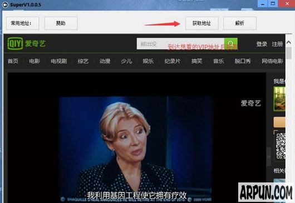Open the iQIYI logo home link
295x203 pixels.
click(26, 43)
